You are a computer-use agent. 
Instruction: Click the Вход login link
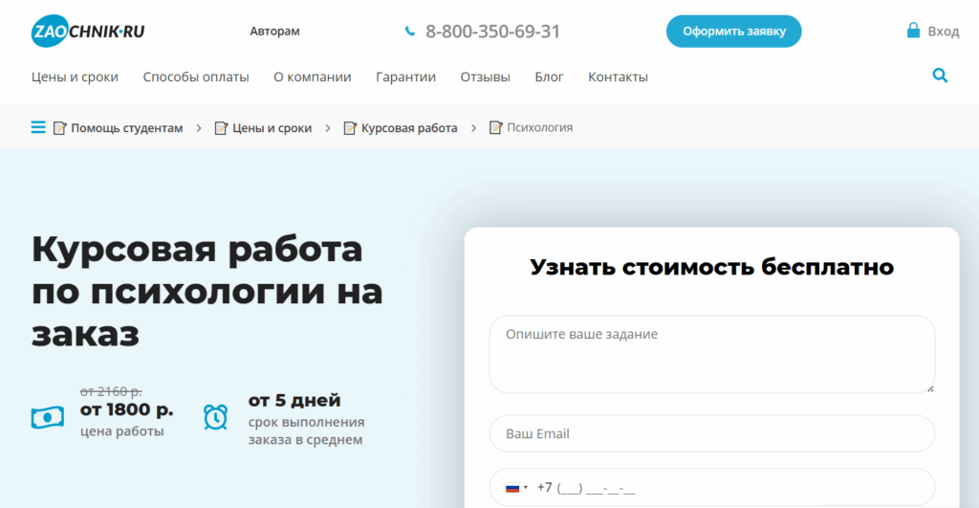[944, 32]
